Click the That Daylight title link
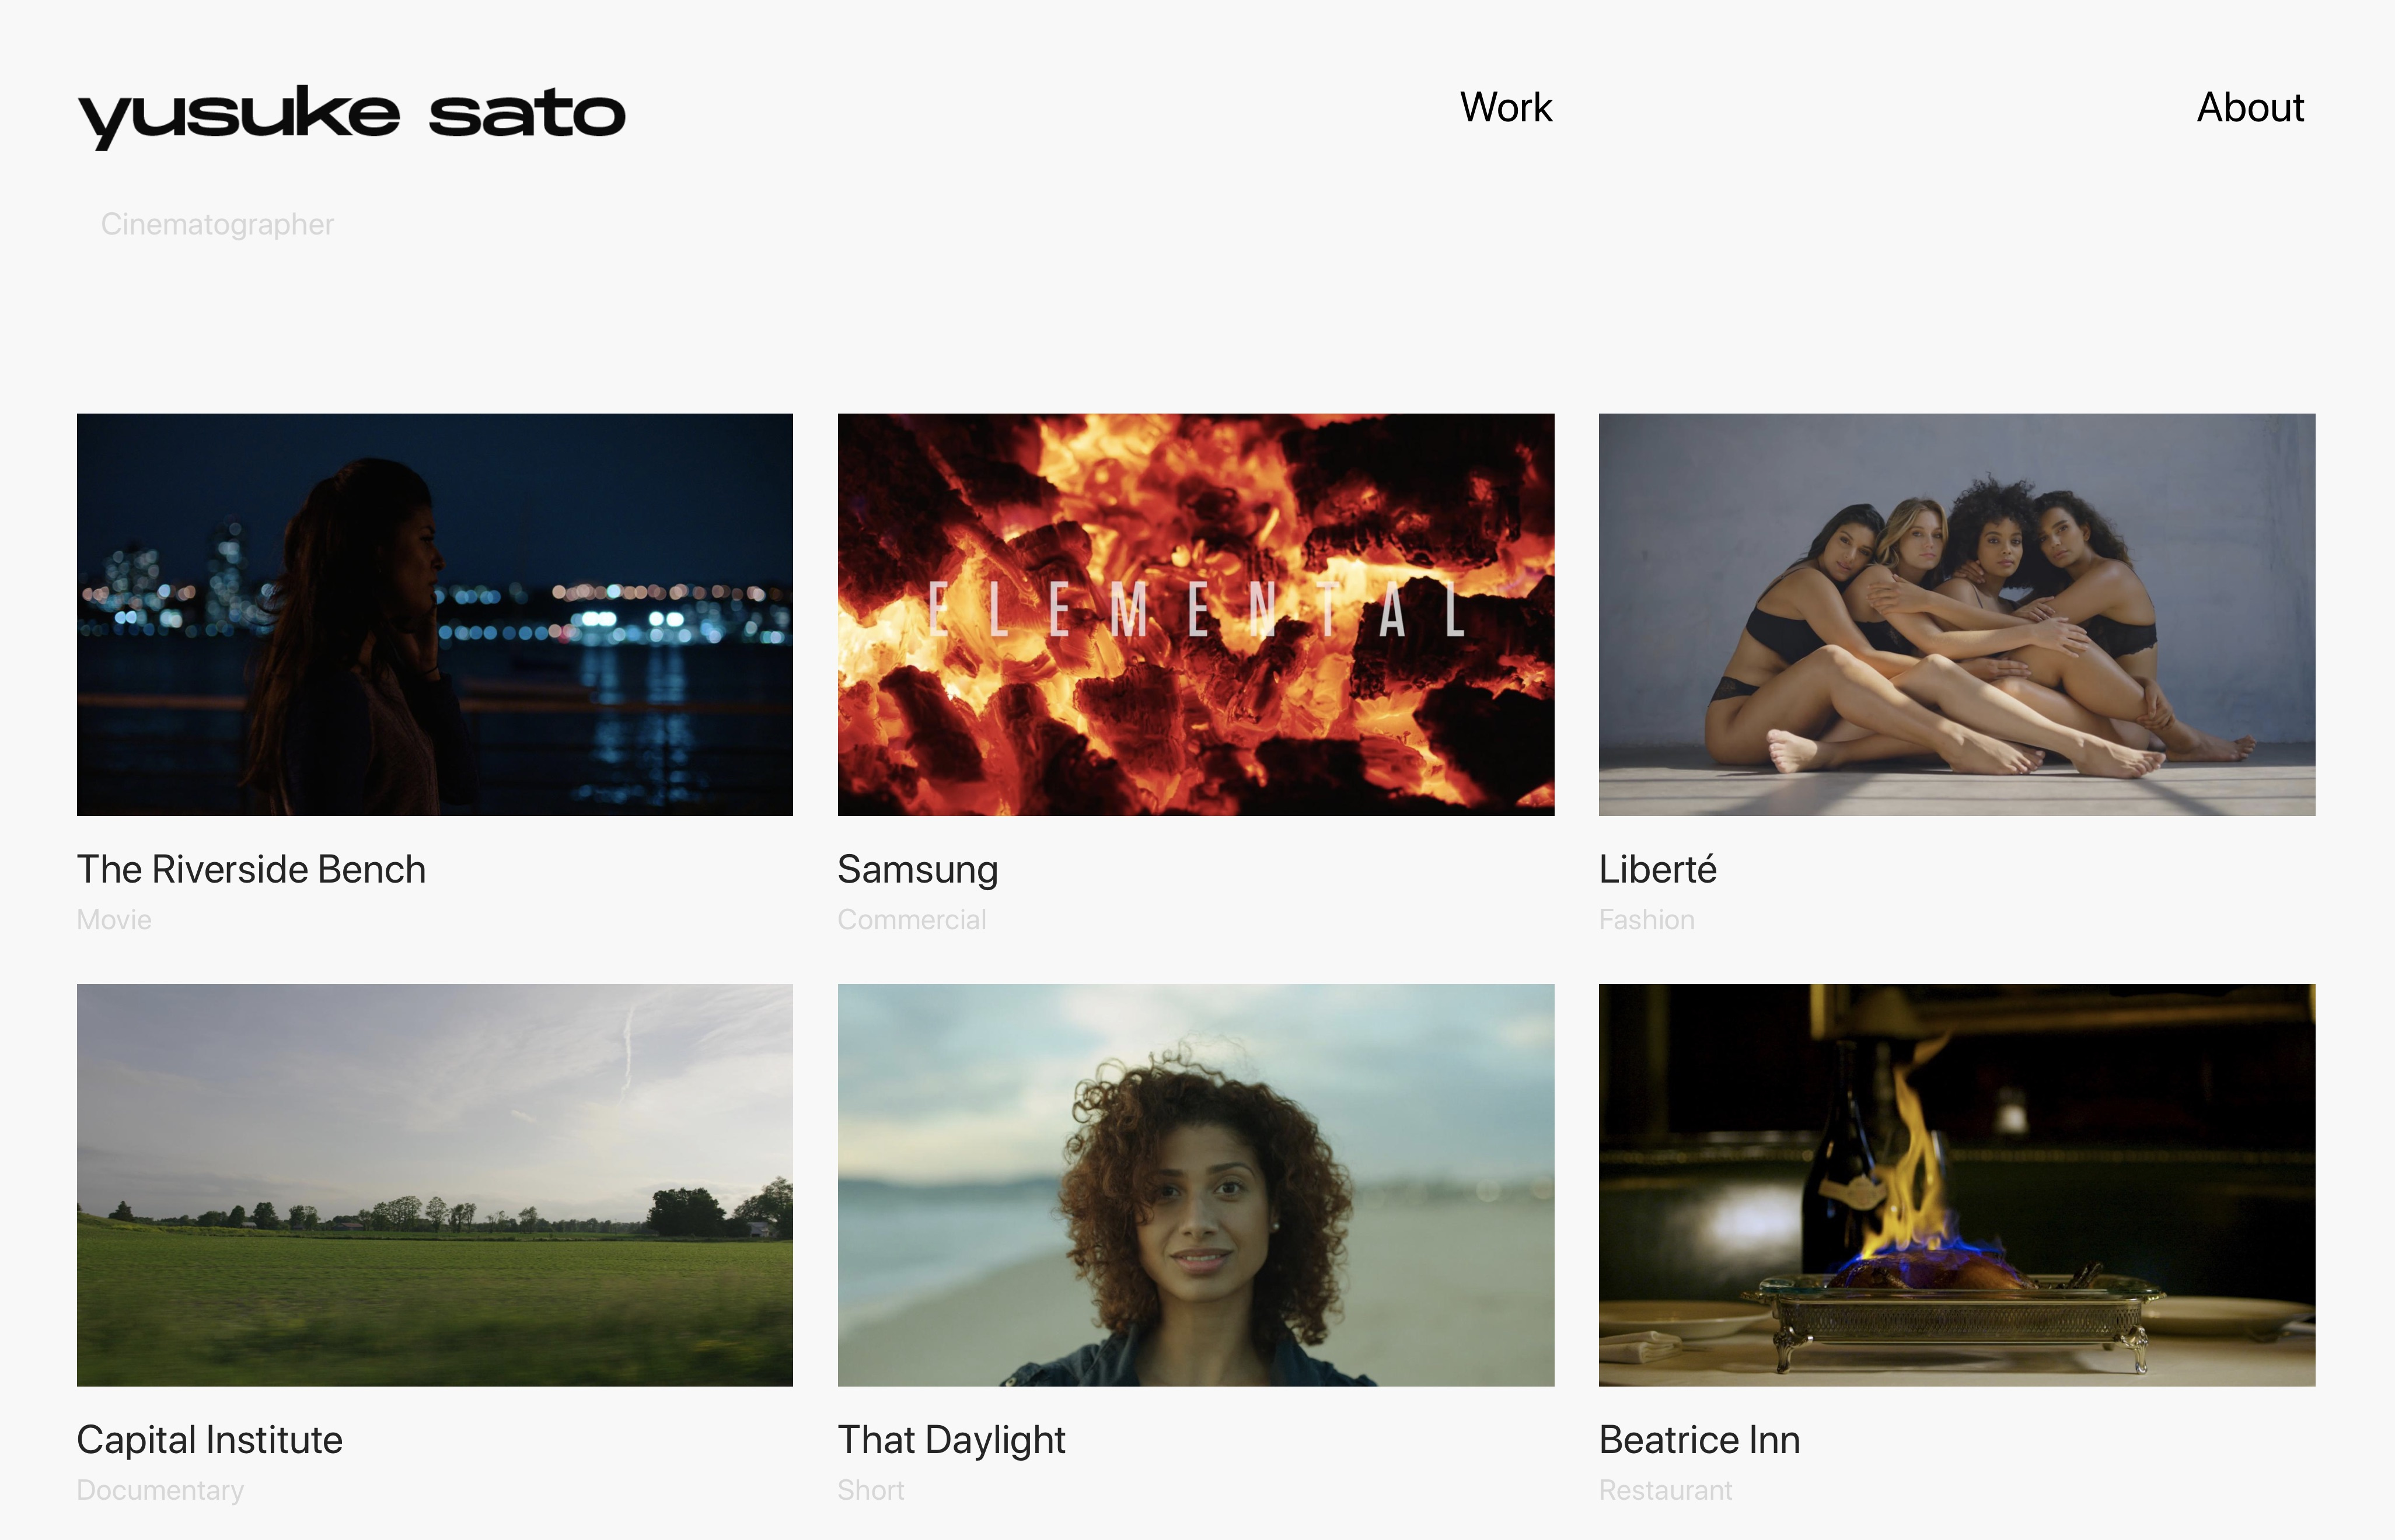Image resolution: width=2395 pixels, height=1540 pixels. 951,1441
